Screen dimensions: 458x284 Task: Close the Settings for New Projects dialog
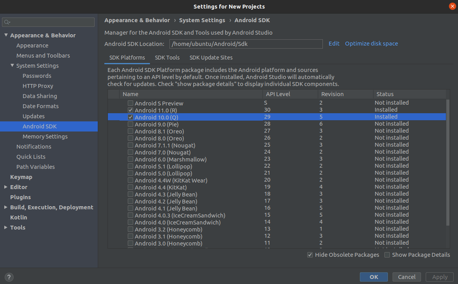click(x=453, y=7)
